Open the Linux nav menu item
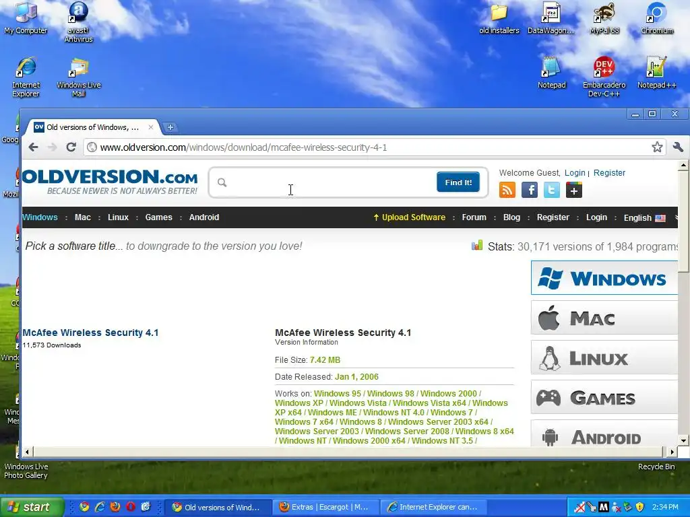This screenshot has width=690, height=517. click(x=118, y=217)
